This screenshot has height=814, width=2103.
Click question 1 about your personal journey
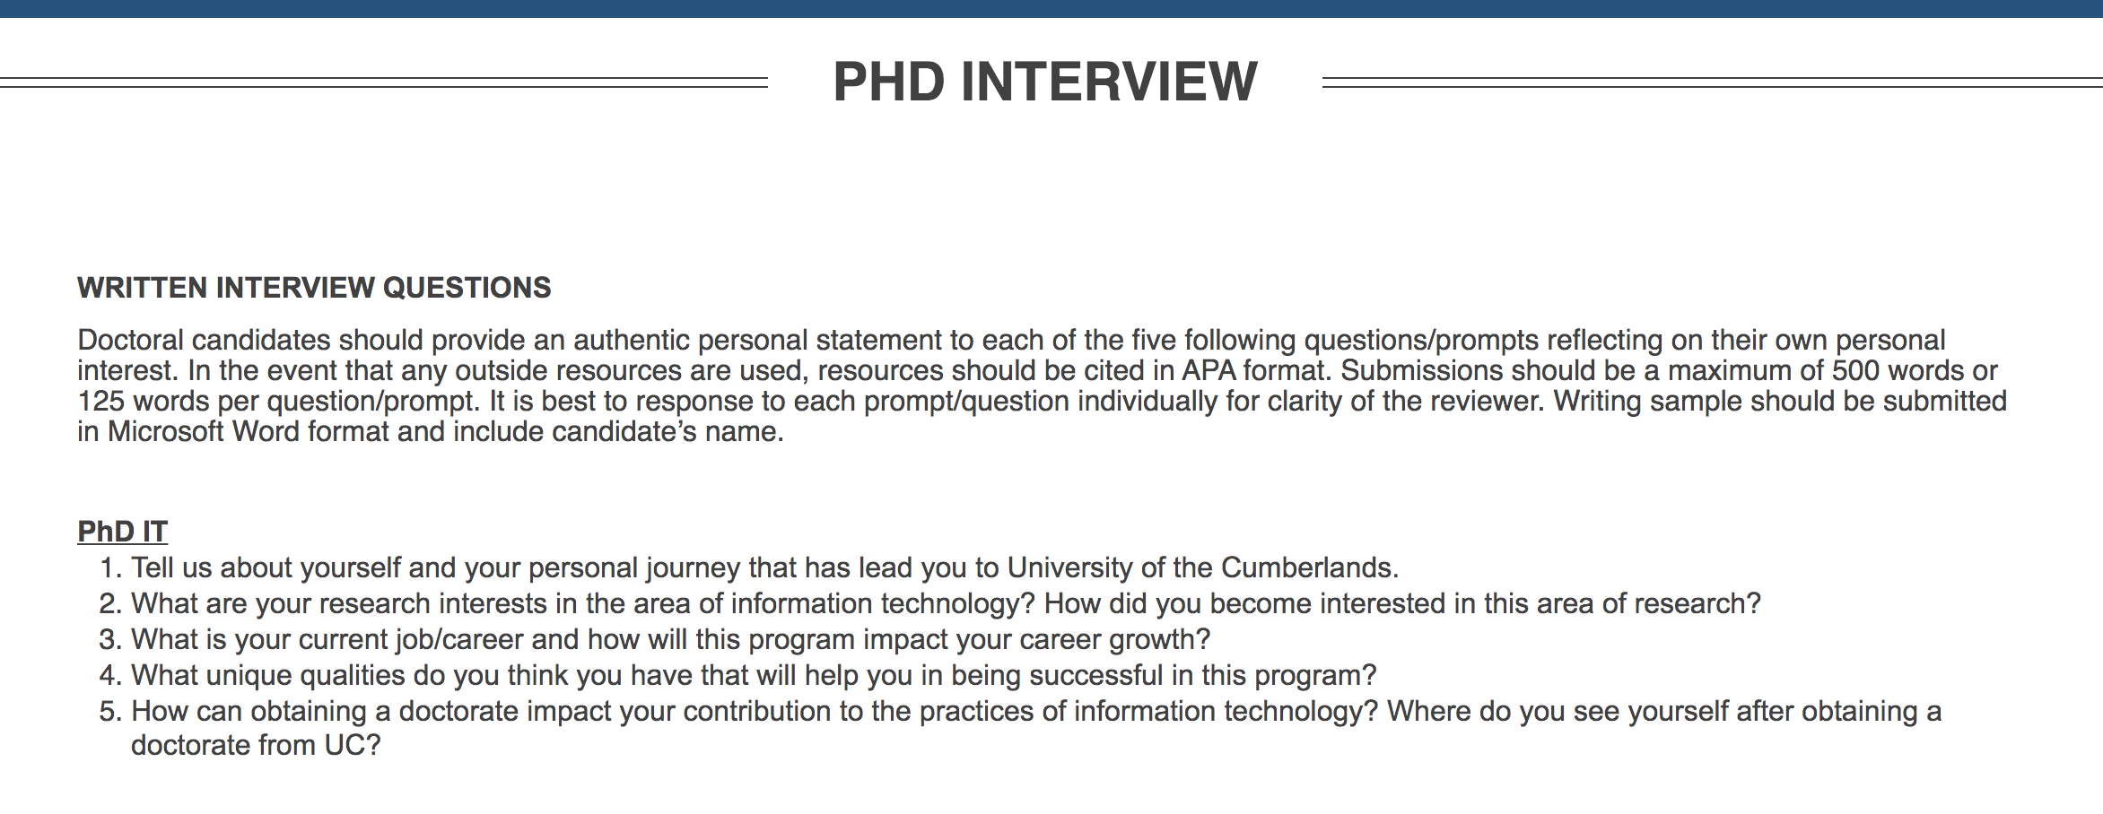[x=749, y=567]
